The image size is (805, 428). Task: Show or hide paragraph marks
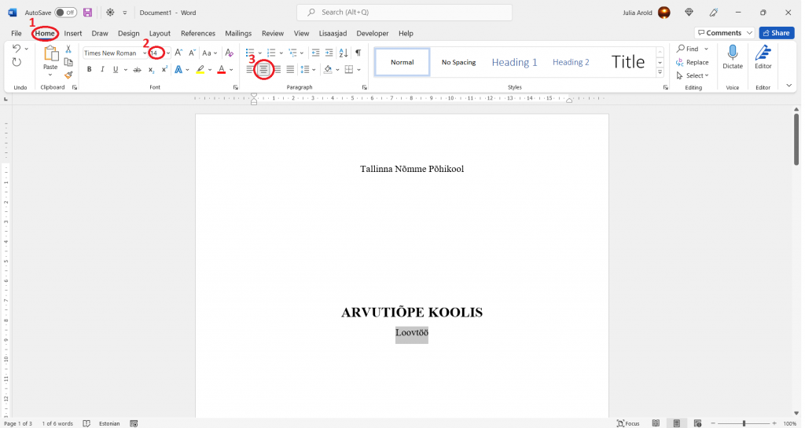tap(358, 53)
